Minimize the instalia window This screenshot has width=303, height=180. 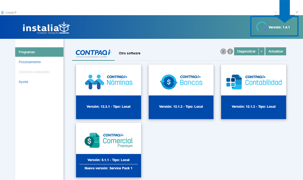(x=275, y=12)
